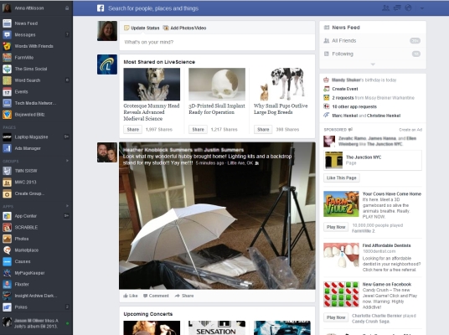Click the LiveScience page avatar
Screen dimensions: 449x335
coord(107,64)
